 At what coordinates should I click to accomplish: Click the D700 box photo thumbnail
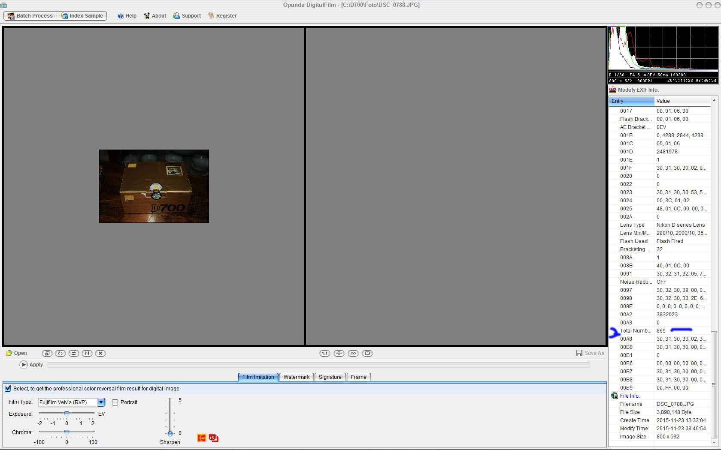pos(154,186)
